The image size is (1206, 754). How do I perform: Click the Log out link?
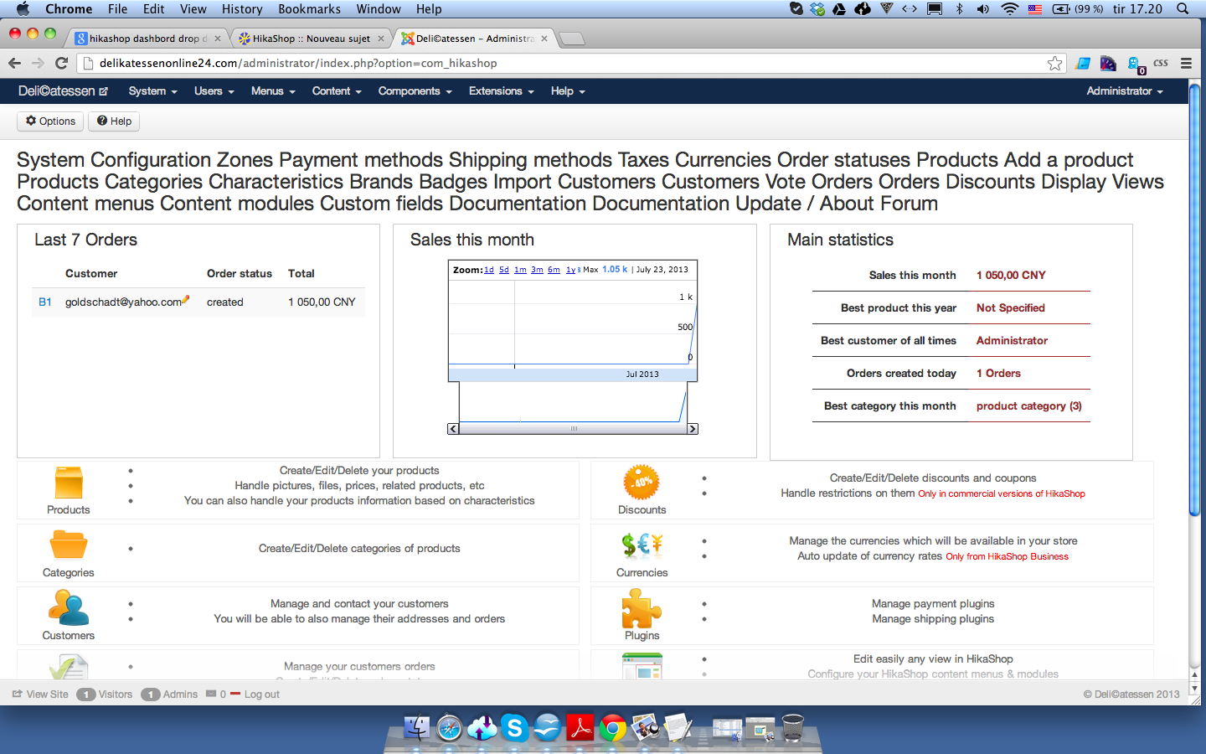[261, 695]
